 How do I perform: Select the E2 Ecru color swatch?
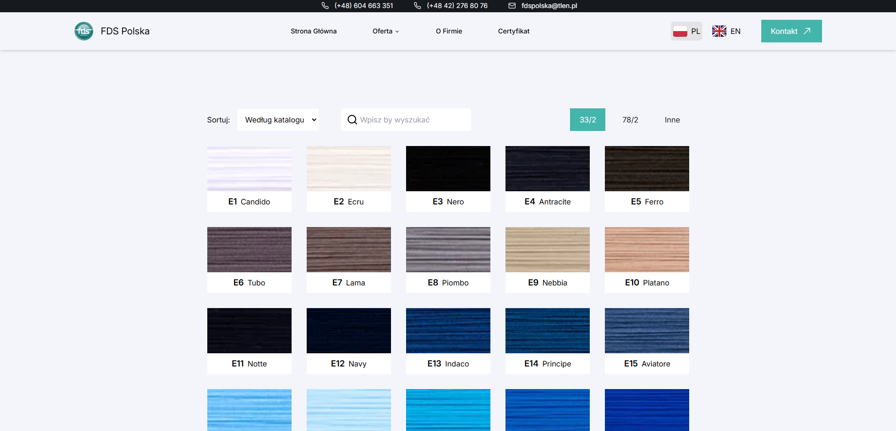pos(349,179)
